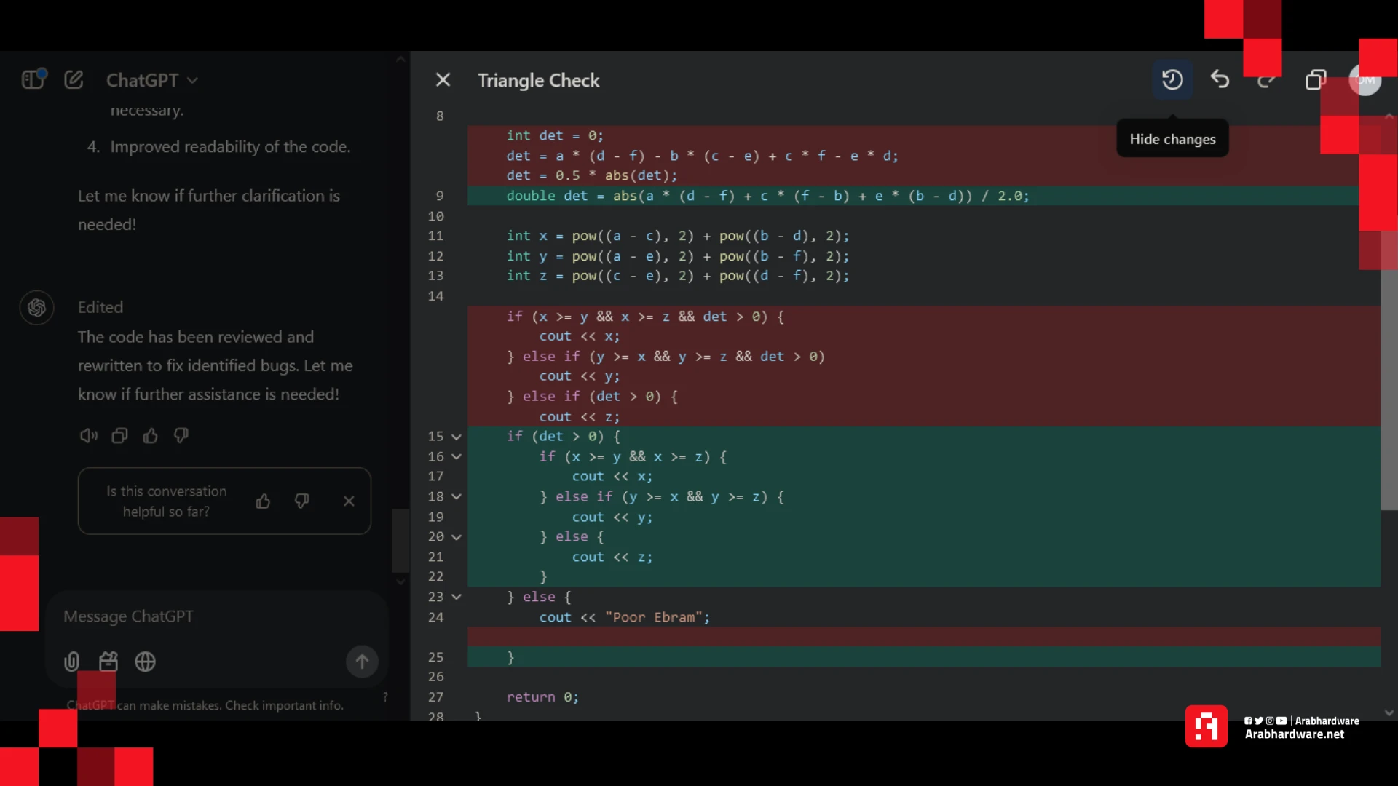Click the 'int x = pow' line
1398x786 pixels.
pos(678,236)
